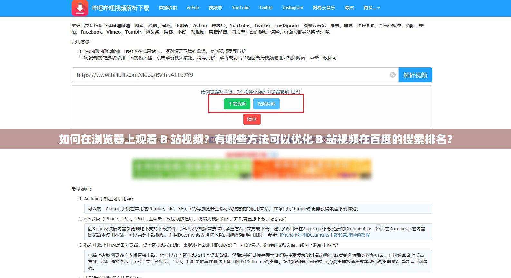The width and height of the screenshot is (511, 278).
Task: Click the 解析视频 button
Action: click(x=415, y=75)
